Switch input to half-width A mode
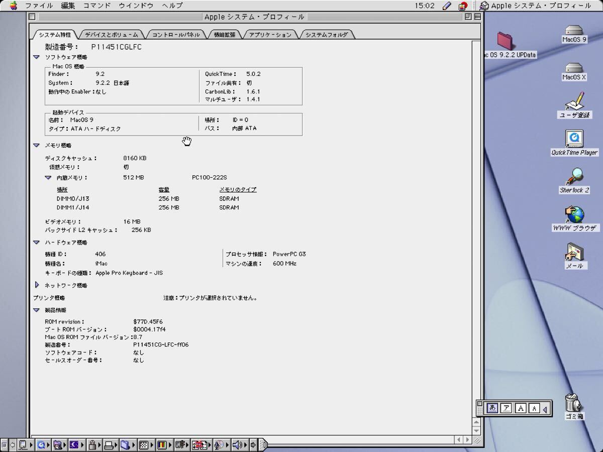 (x=534, y=408)
